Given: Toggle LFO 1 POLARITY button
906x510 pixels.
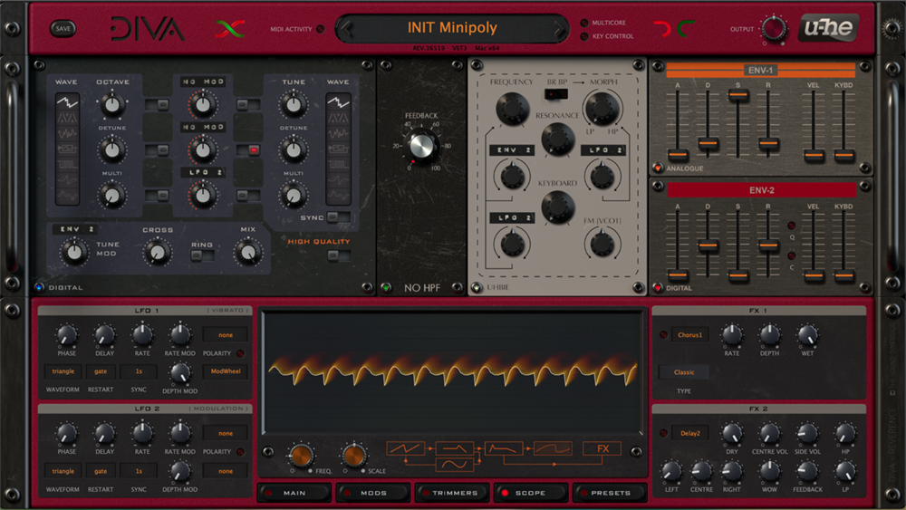Looking at the screenshot, I should pyautogui.click(x=240, y=353).
